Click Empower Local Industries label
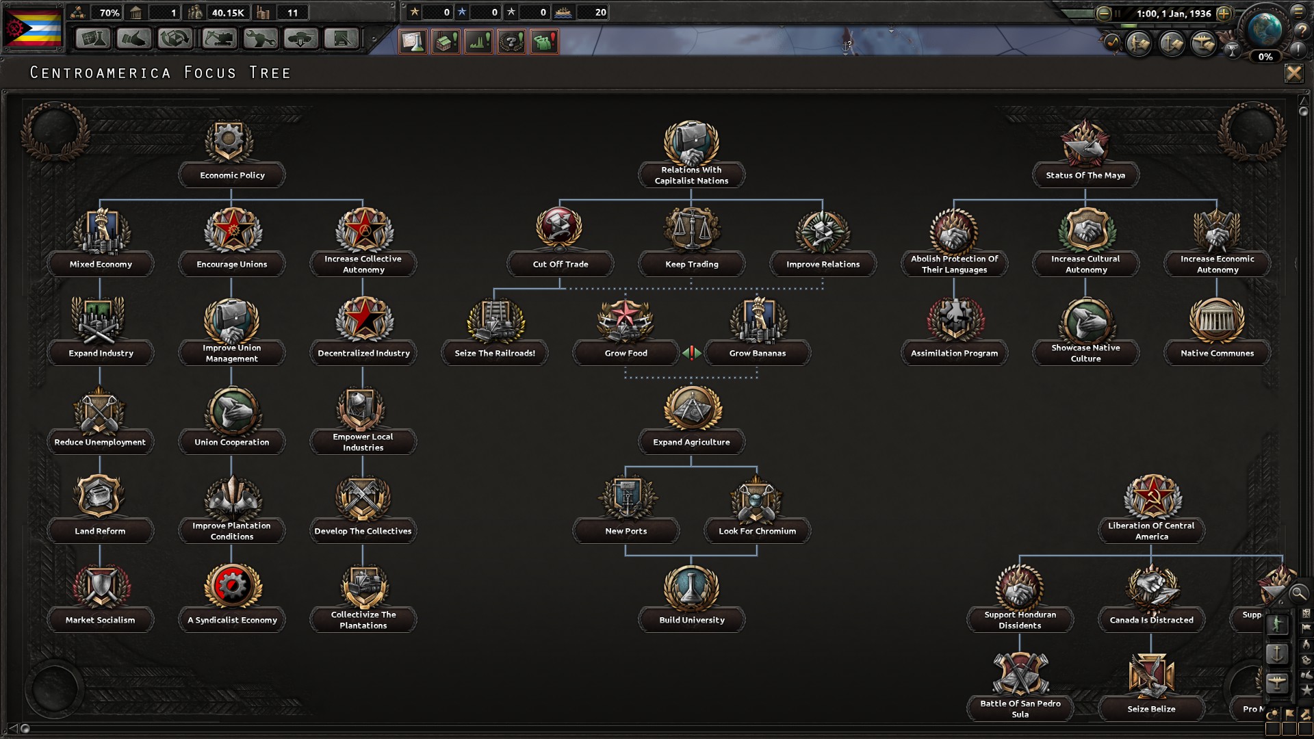Screen dimensions: 1314x739 363,442
